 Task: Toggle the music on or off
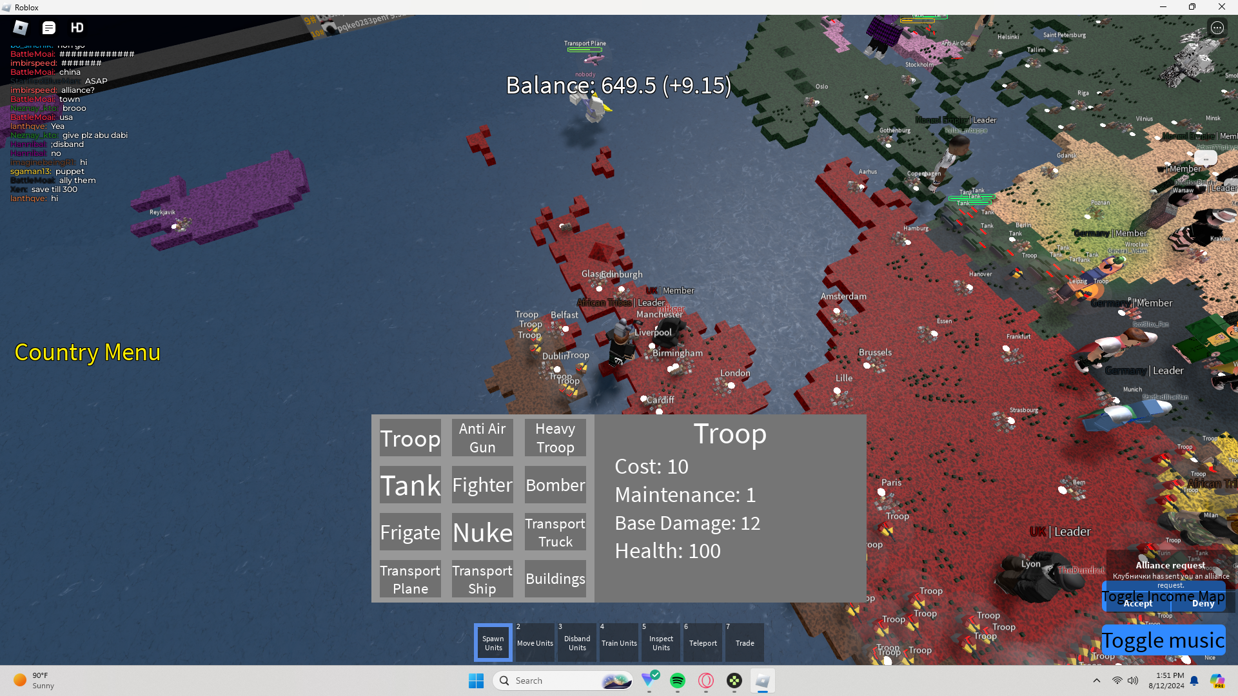coord(1163,641)
